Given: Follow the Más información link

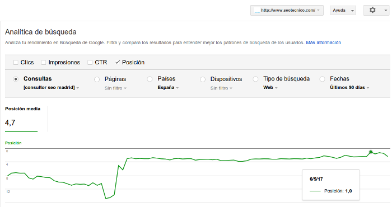Looking at the screenshot, I should coord(323,43).
